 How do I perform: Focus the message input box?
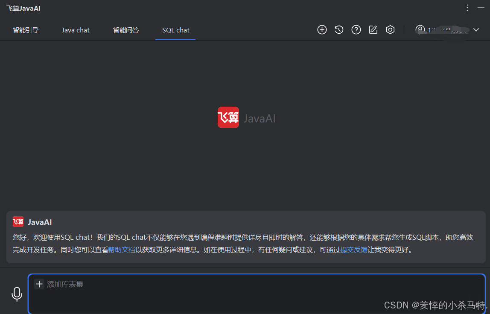pos(257,294)
